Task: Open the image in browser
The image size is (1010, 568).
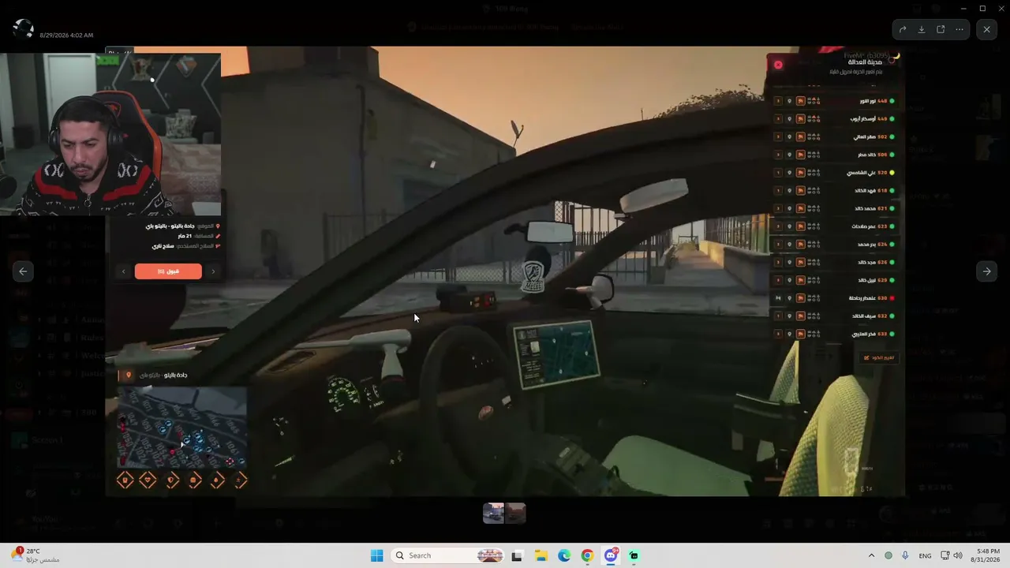Action: pyautogui.click(x=941, y=29)
